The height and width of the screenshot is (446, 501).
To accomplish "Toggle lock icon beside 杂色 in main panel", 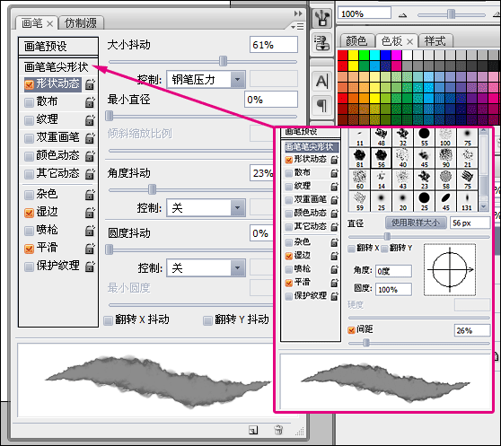I will [x=90, y=195].
